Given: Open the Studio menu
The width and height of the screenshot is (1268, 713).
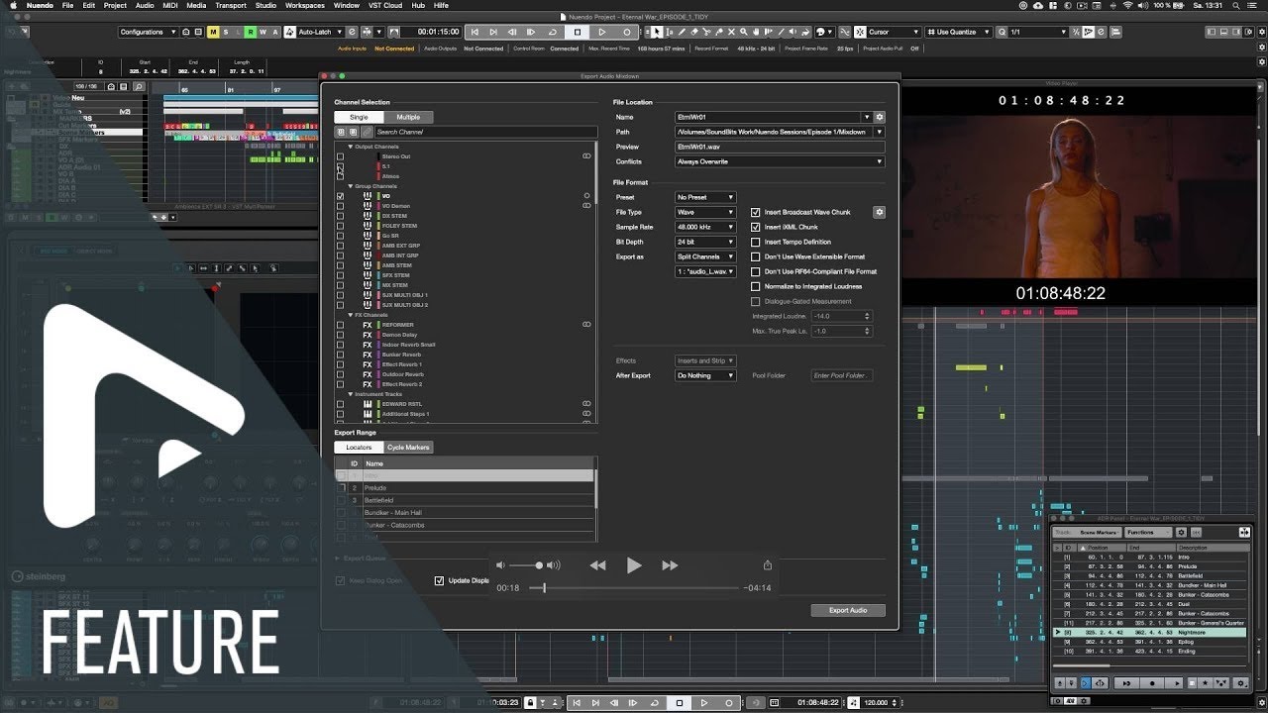Looking at the screenshot, I should (265, 5).
